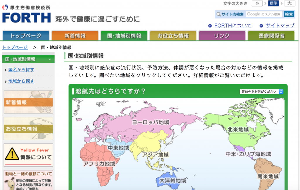Click 海外で健康に過ごすために tagline
The image size is (300, 190).
98,19
